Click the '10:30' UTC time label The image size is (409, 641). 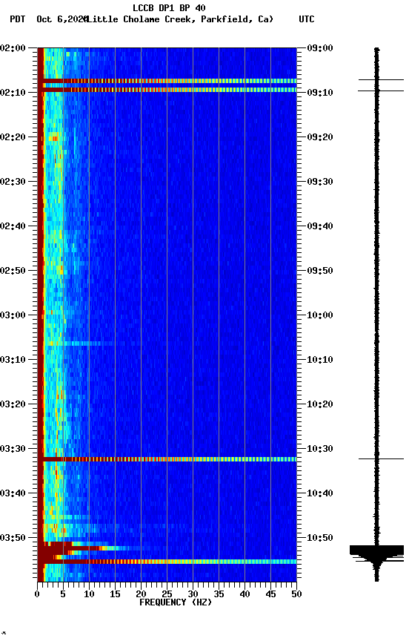tap(320, 449)
